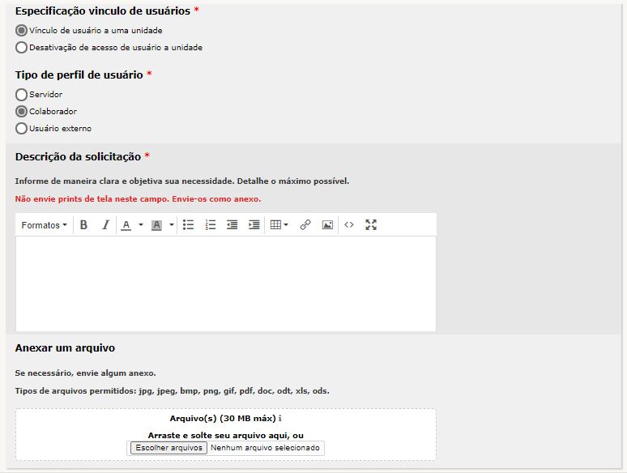The width and height of the screenshot is (627, 473).
Task: Open the Formatos dropdown menu
Action: coord(45,225)
